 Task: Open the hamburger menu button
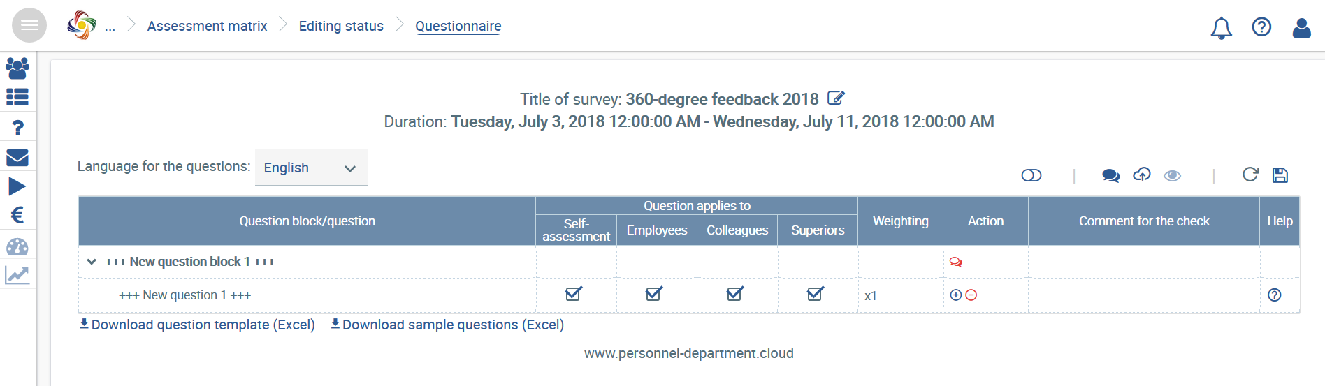29,26
